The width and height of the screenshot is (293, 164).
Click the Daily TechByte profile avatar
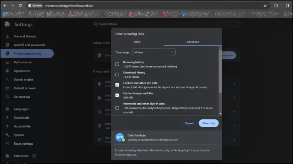120,137
